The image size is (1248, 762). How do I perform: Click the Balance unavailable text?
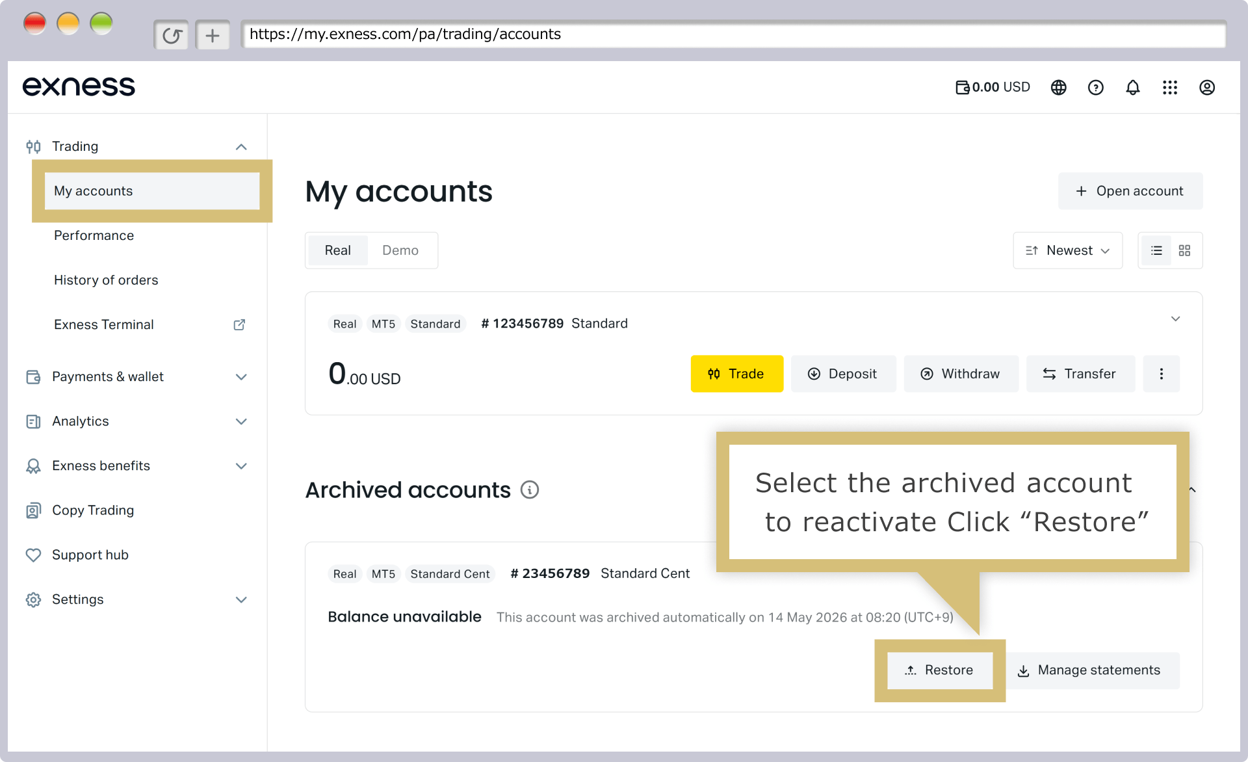coord(404,617)
